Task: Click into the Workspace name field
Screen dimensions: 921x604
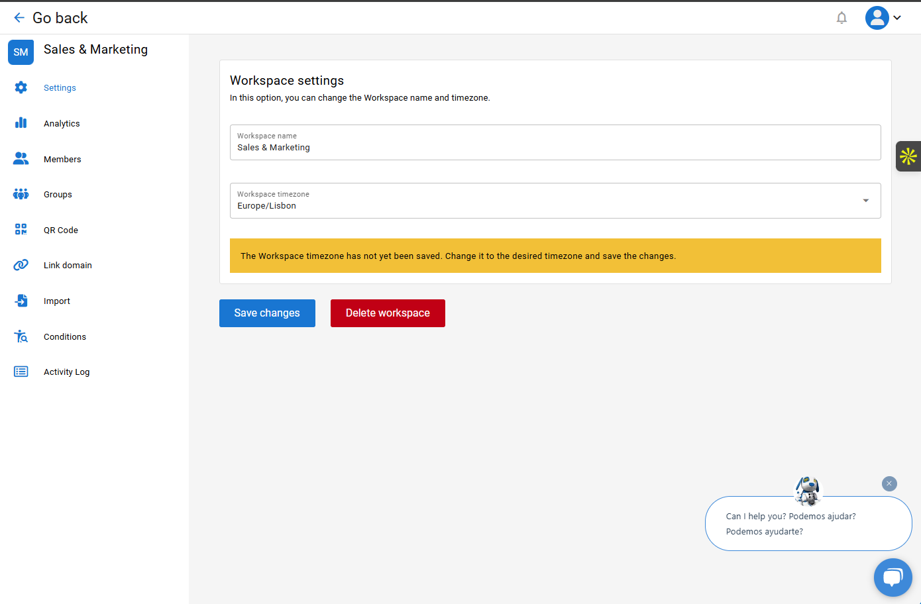Action: (x=555, y=147)
